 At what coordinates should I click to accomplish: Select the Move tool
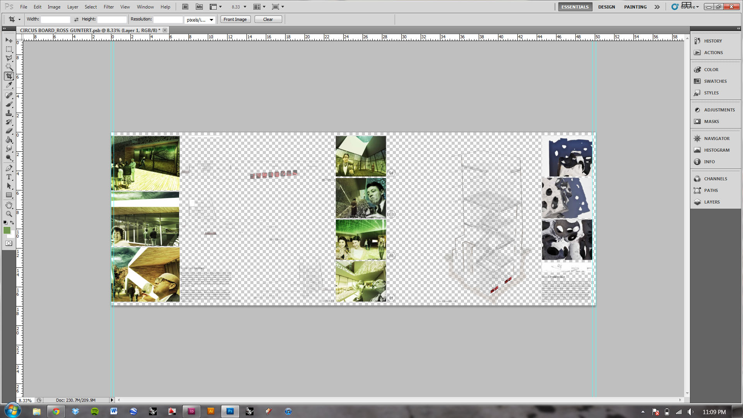point(9,40)
